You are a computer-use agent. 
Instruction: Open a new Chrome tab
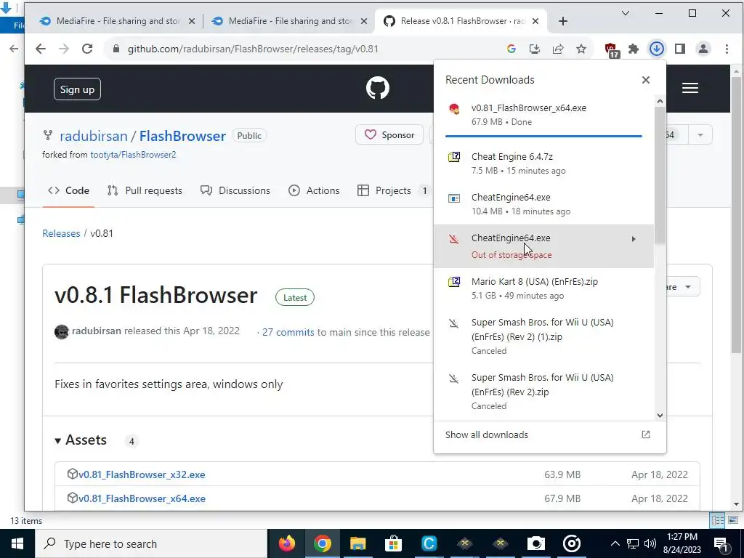point(563,21)
